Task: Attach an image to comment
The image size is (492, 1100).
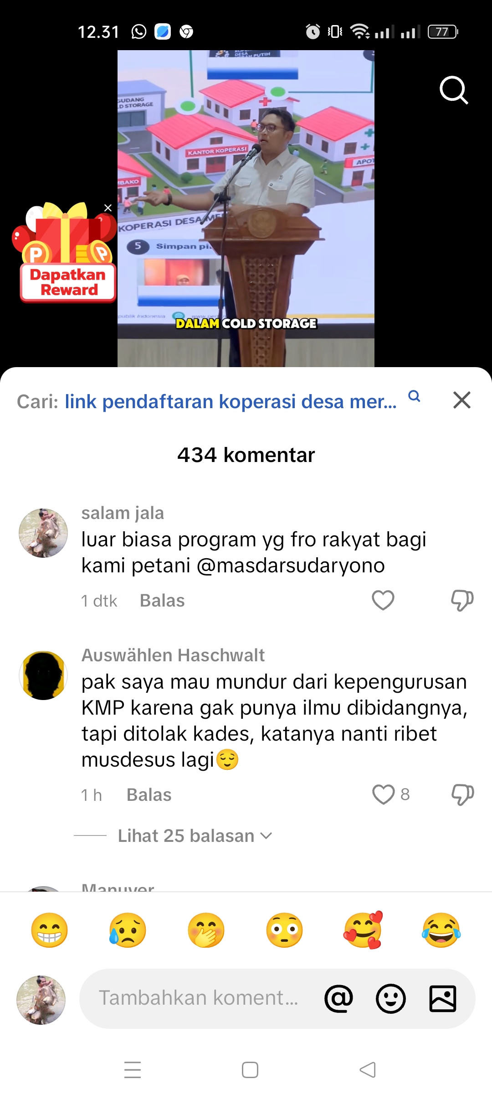Action: pos(442,998)
